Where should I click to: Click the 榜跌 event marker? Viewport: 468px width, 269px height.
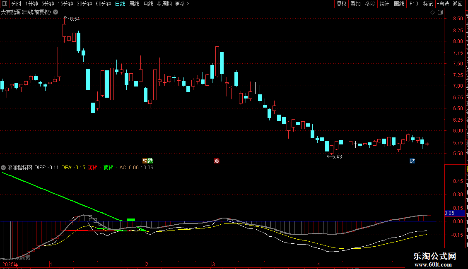click(x=148, y=161)
